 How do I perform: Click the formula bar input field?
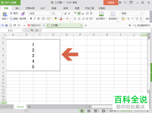point(96,30)
